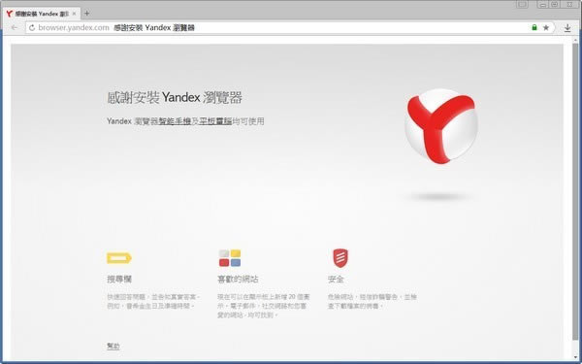Screen dimensions: 582x364
Task: Click the large Yandex ball logo
Action: click(x=440, y=126)
